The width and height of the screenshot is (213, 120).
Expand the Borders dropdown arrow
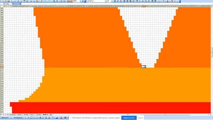click(x=161, y=1)
